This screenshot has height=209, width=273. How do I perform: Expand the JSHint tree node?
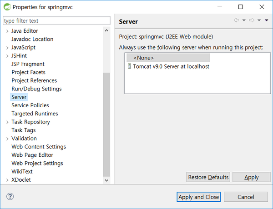point(7,56)
